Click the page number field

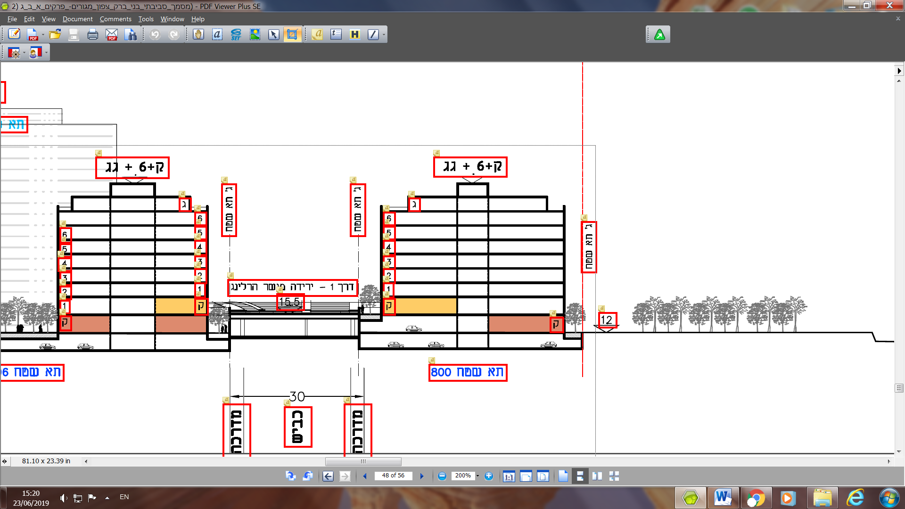click(x=393, y=476)
